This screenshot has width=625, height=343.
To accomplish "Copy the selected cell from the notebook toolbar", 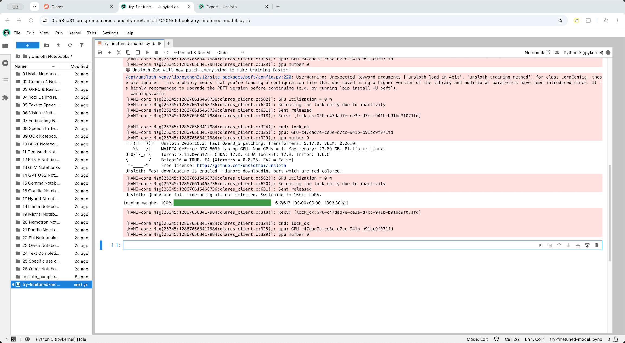I will (128, 53).
